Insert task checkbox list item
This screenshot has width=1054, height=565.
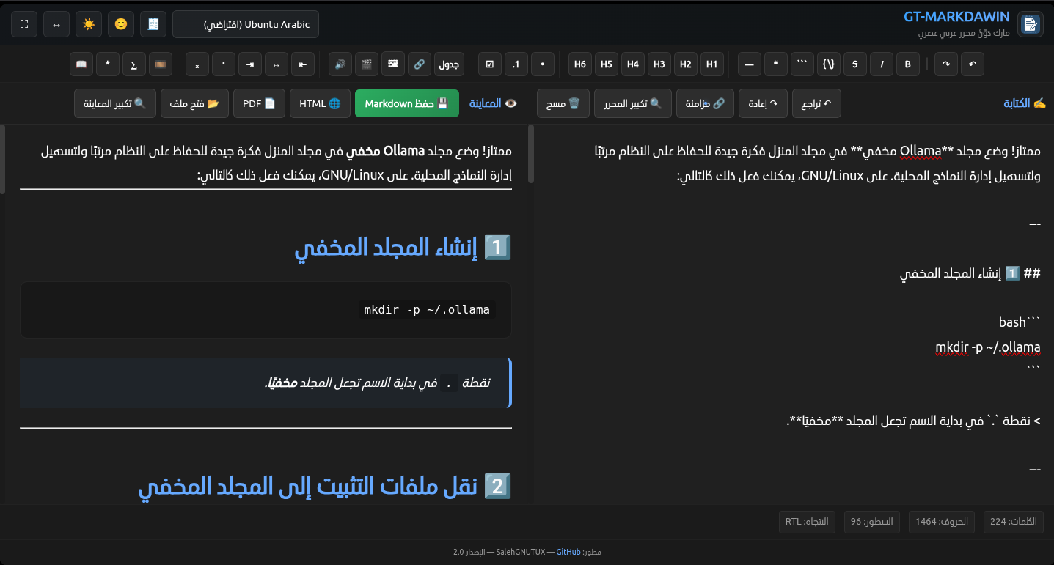490,64
